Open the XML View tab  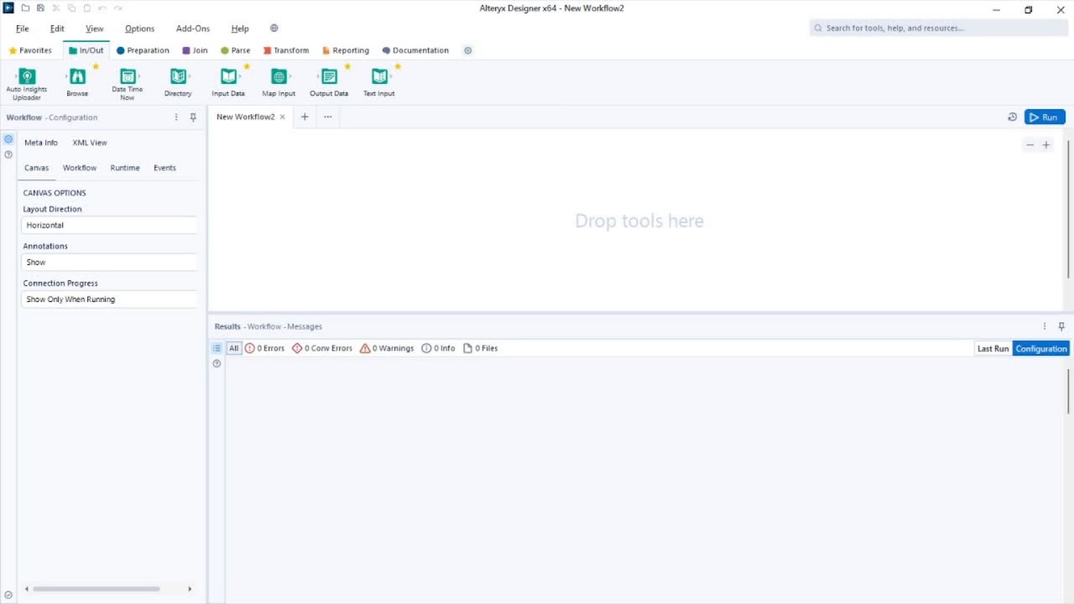coord(90,143)
